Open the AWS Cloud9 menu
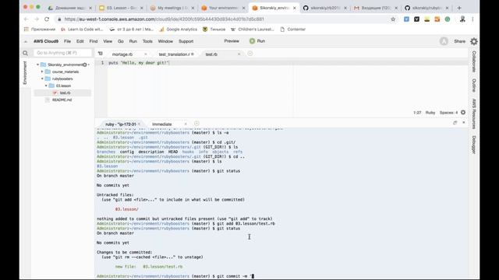This screenshot has height=280, width=499. (46, 41)
